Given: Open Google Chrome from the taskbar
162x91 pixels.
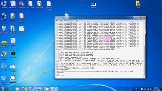Looking at the screenshot, I should click(25, 89).
